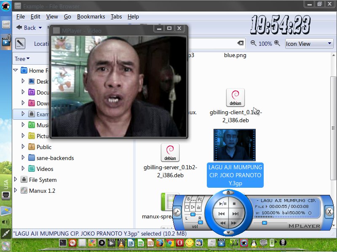Open the File menu
Viewport: 337px width, 252px height.
[x=20, y=16]
